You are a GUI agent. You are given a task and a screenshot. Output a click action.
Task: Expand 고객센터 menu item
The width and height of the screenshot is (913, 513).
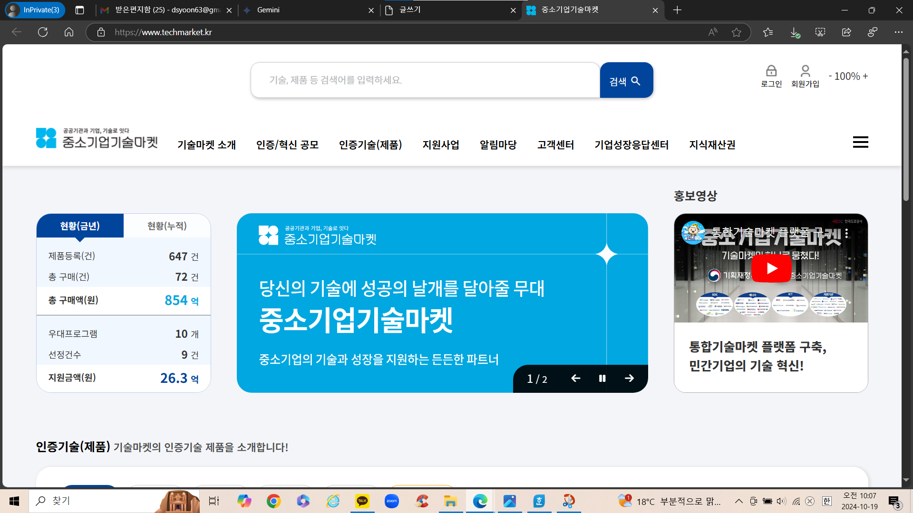(x=555, y=144)
